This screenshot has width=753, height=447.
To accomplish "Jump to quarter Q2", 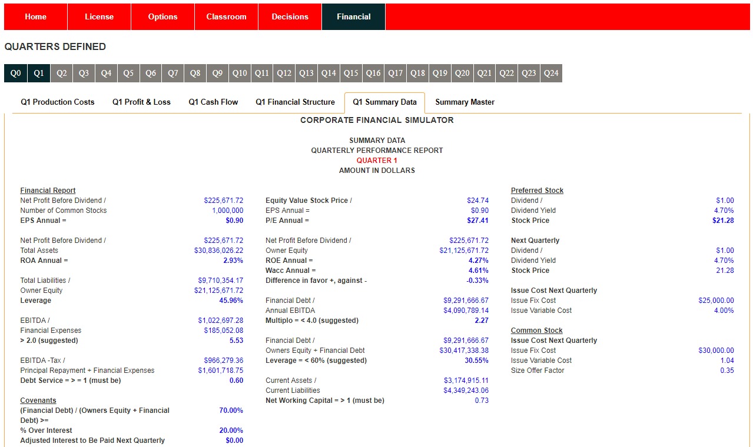I will point(62,74).
